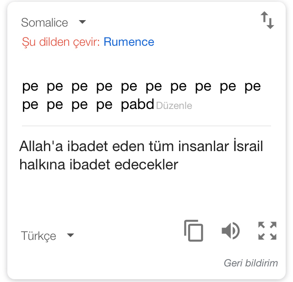The width and height of the screenshot is (293, 282).
Task: Click the "Şu dilden çevir:" suggestion text
Action: [x=61, y=42]
